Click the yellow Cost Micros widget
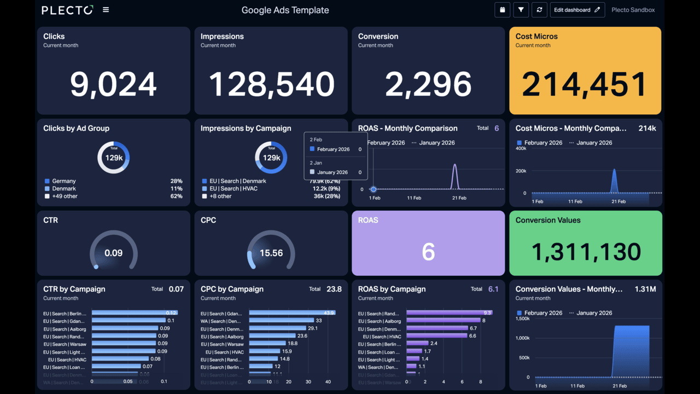The height and width of the screenshot is (394, 700). (x=585, y=70)
